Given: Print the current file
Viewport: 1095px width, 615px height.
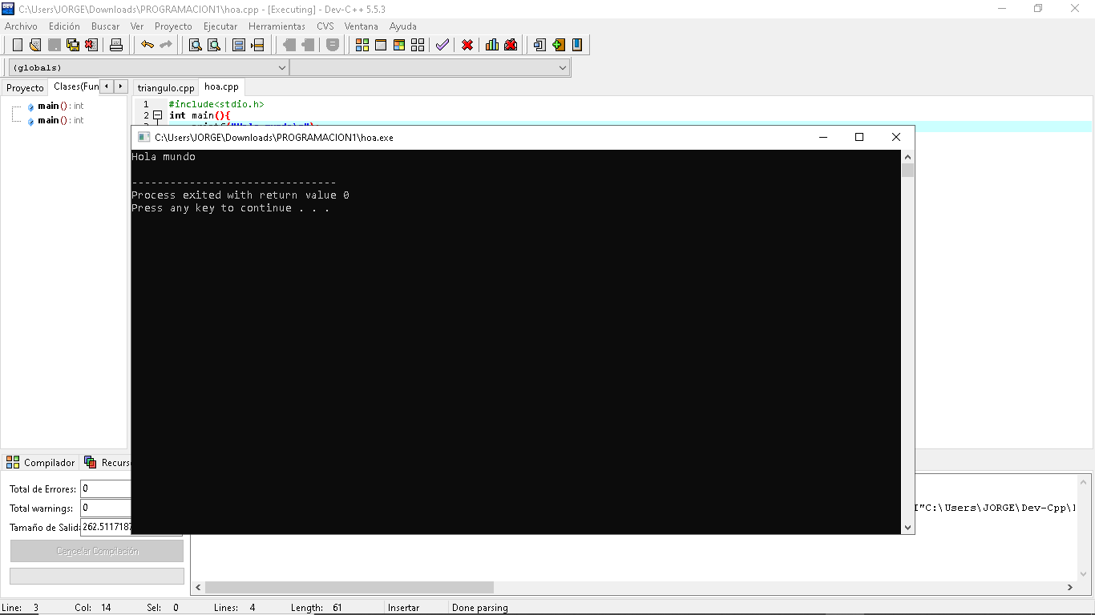Looking at the screenshot, I should click(x=116, y=45).
